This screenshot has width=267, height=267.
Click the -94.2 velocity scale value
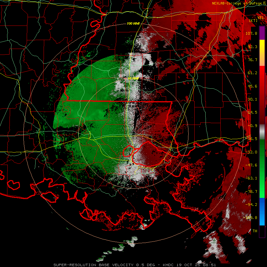251,205
